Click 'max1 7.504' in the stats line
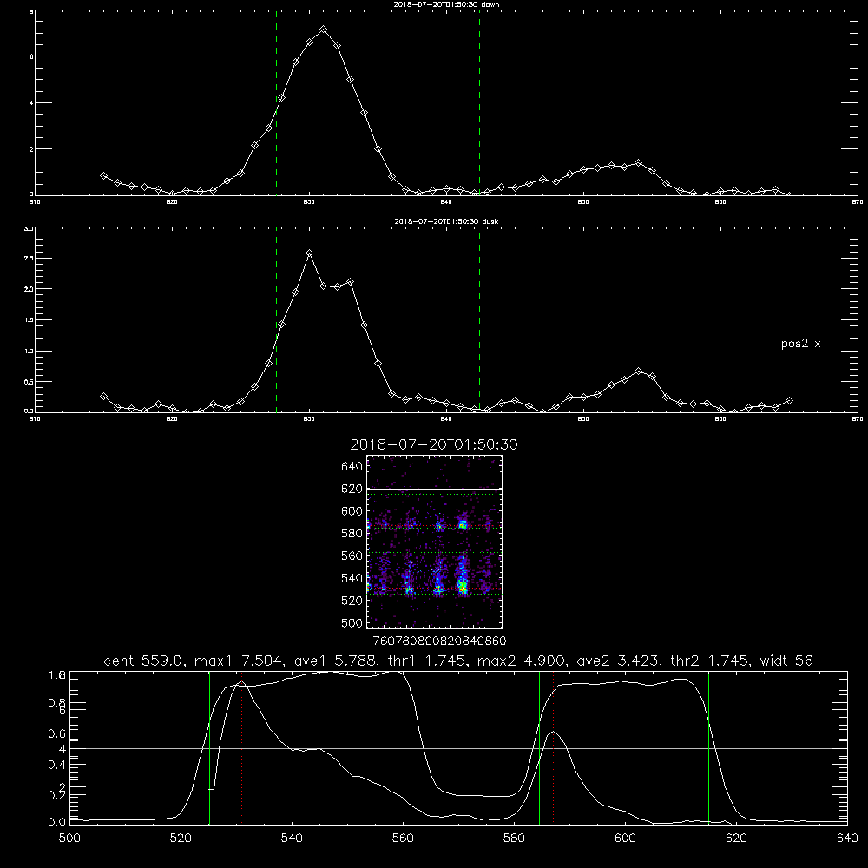This screenshot has width=868, height=868. coord(236,661)
